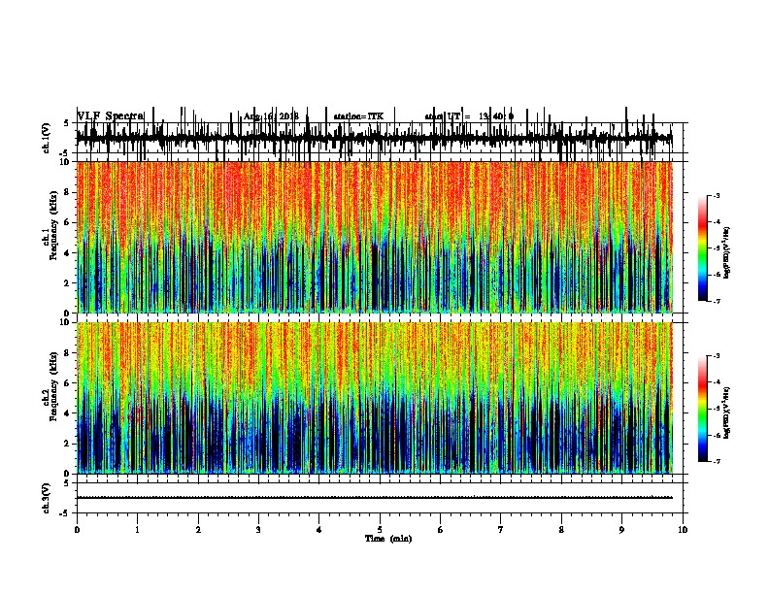Click the ch.2 colorbar "log(PSD)" label
769x594 pixels.
pyautogui.click(x=727, y=412)
